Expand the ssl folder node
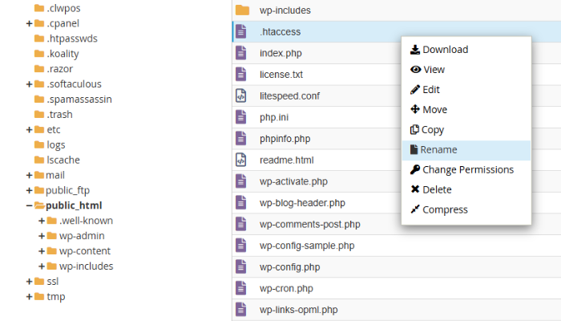The height and width of the screenshot is (321, 561). (30, 282)
